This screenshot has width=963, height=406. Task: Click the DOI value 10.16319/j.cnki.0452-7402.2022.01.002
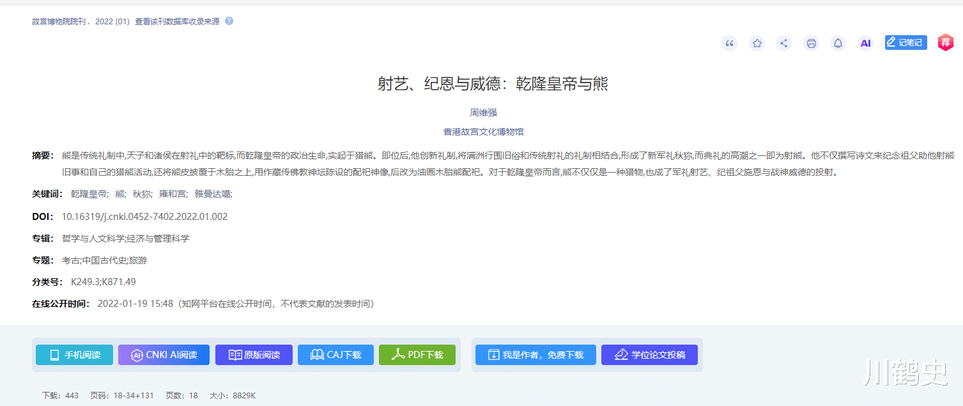coord(144,217)
